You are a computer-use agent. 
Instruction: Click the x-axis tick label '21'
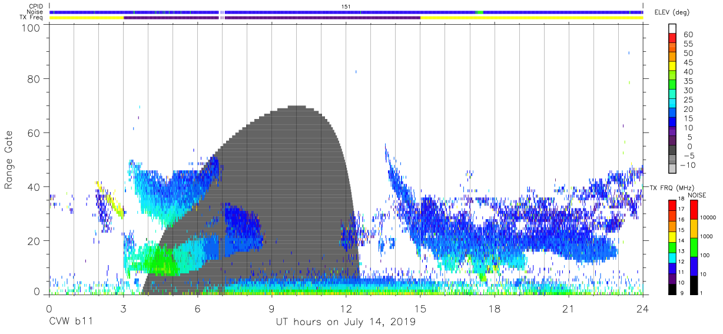point(569,309)
